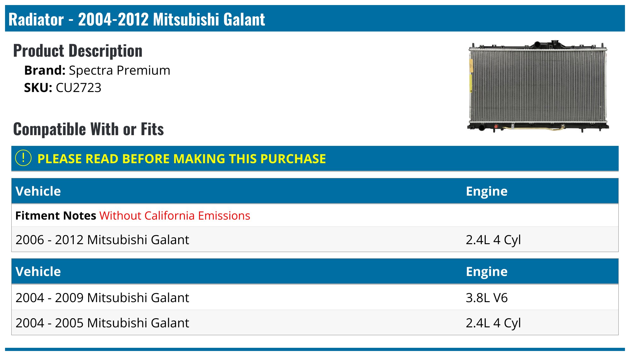Click the second table's Engine column header

pos(487,272)
